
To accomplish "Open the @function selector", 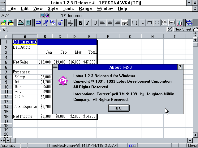I will click(x=47, y=15).
